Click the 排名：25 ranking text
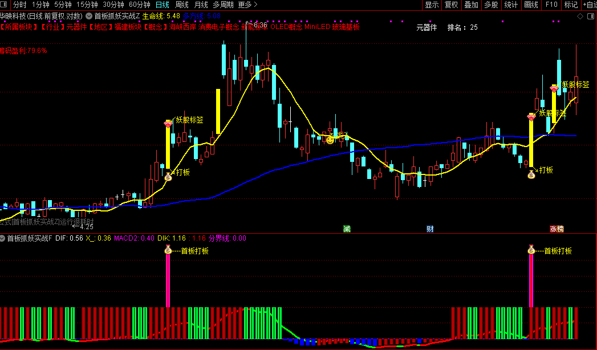 tap(462, 27)
